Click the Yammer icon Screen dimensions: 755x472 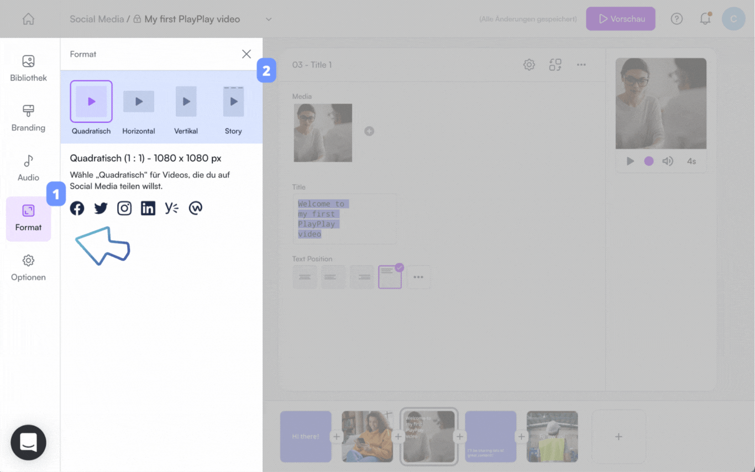(172, 208)
